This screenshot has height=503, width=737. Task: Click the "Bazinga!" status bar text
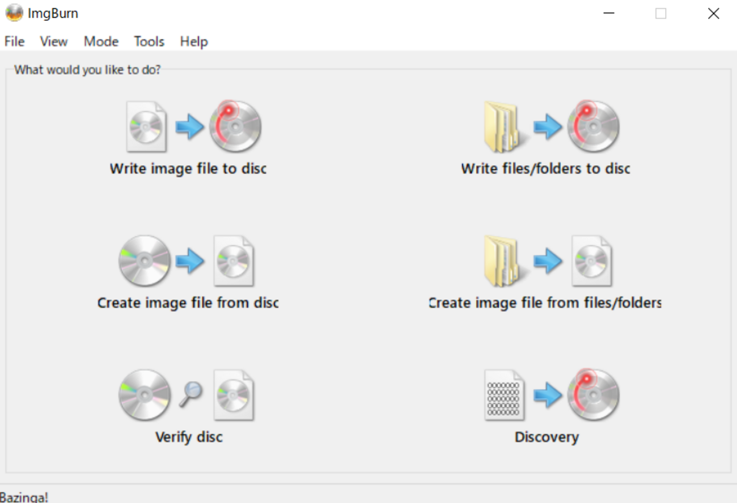click(24, 497)
